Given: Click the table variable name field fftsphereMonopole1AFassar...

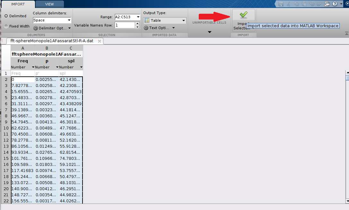Looking at the screenshot, I should (47, 54).
